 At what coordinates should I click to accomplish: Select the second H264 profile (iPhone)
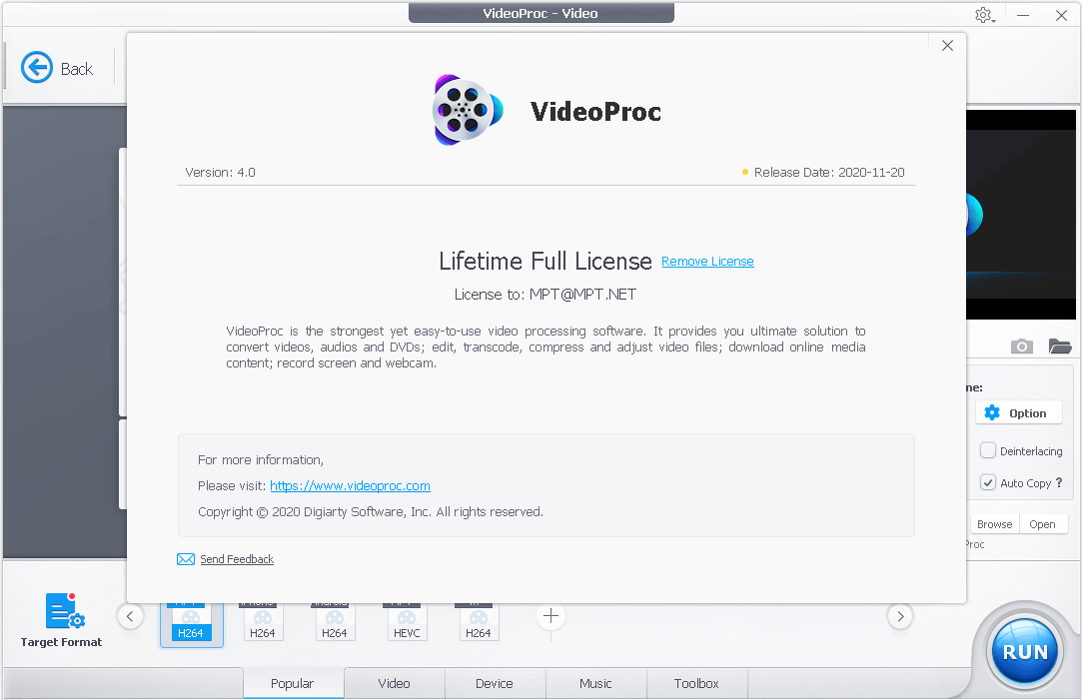pyautogui.click(x=262, y=622)
